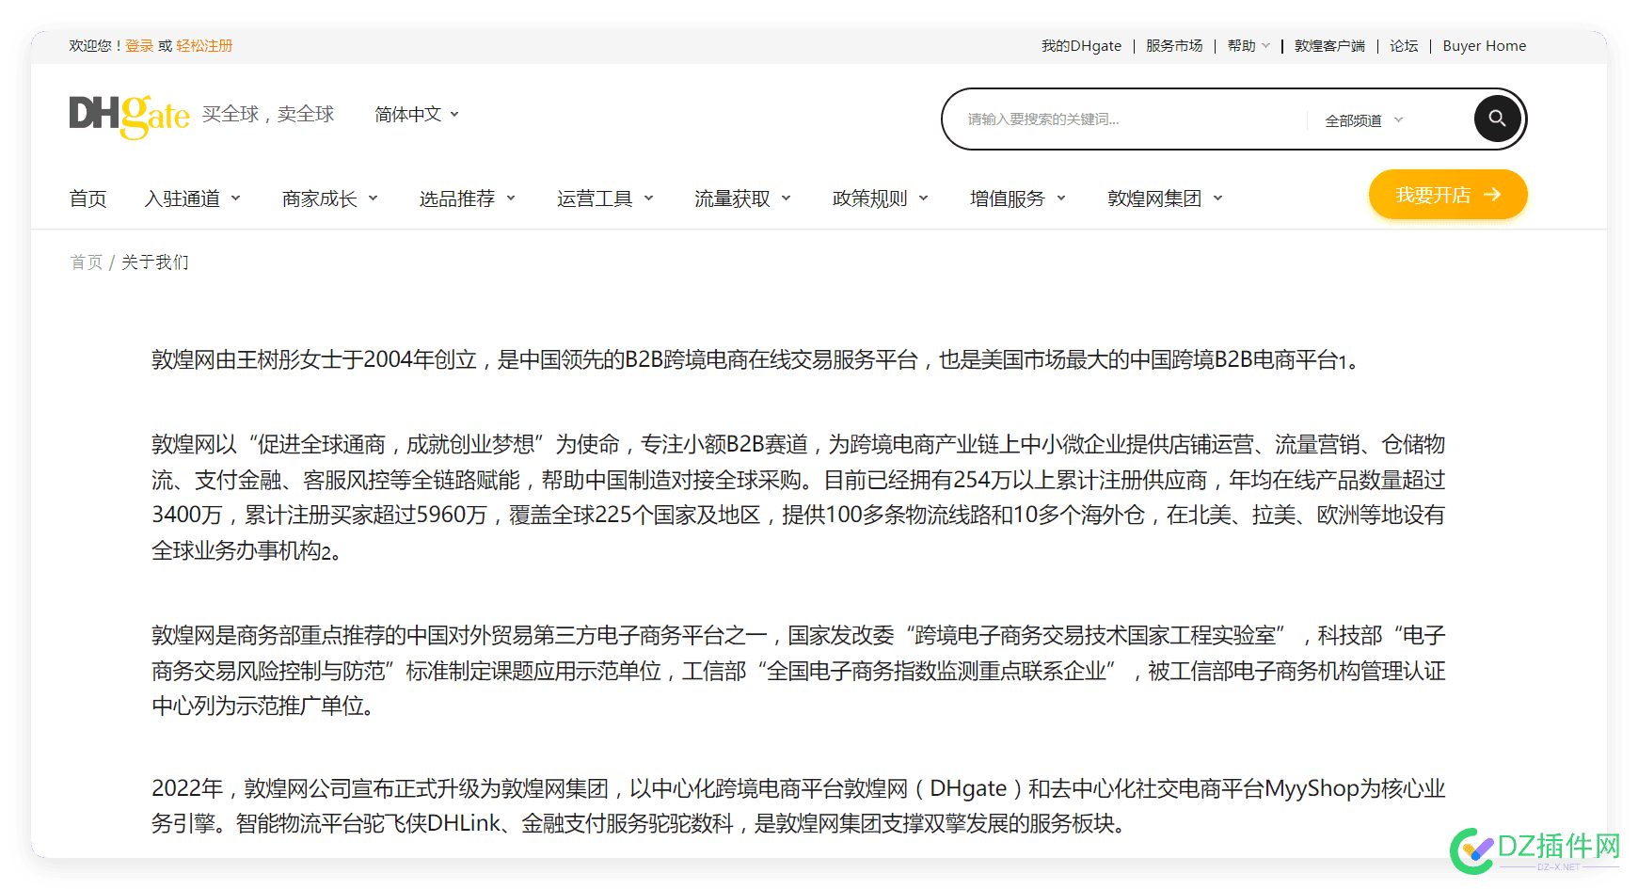Image resolution: width=1638 pixels, height=889 pixels.
Task: Expand the 选品推荐 menu chevron
Action: (x=511, y=198)
